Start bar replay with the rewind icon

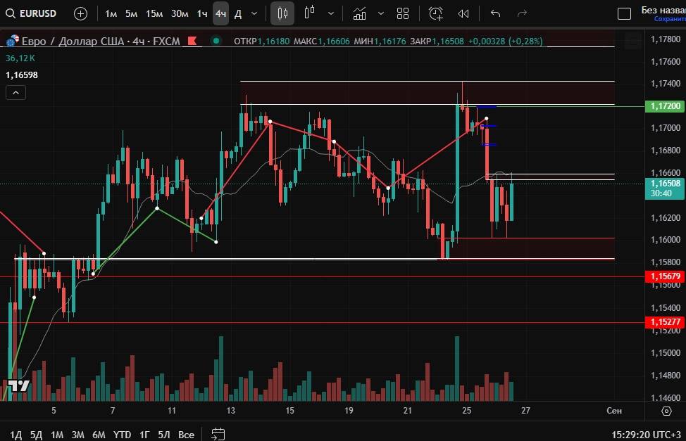click(463, 13)
